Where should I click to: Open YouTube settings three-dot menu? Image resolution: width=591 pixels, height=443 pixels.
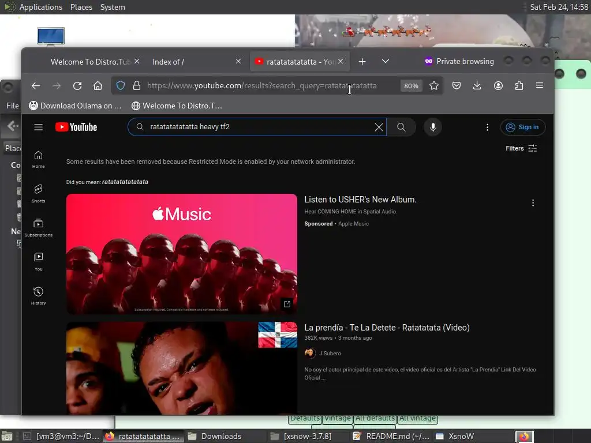[x=487, y=127]
